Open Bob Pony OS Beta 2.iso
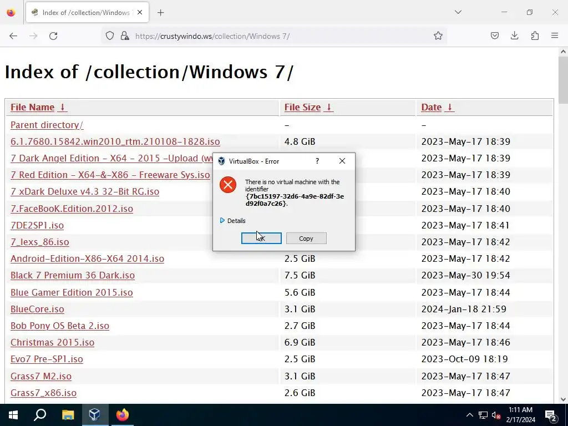This screenshot has height=426, width=568. click(x=60, y=326)
